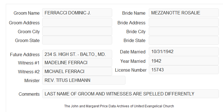This screenshot has height=112, width=223.
Task: Focus the Year Married field
Action: coord(184,61)
